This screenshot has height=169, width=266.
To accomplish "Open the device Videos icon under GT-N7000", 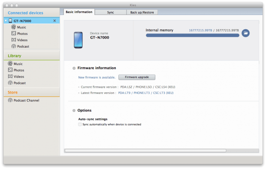I will (x=14, y=40).
